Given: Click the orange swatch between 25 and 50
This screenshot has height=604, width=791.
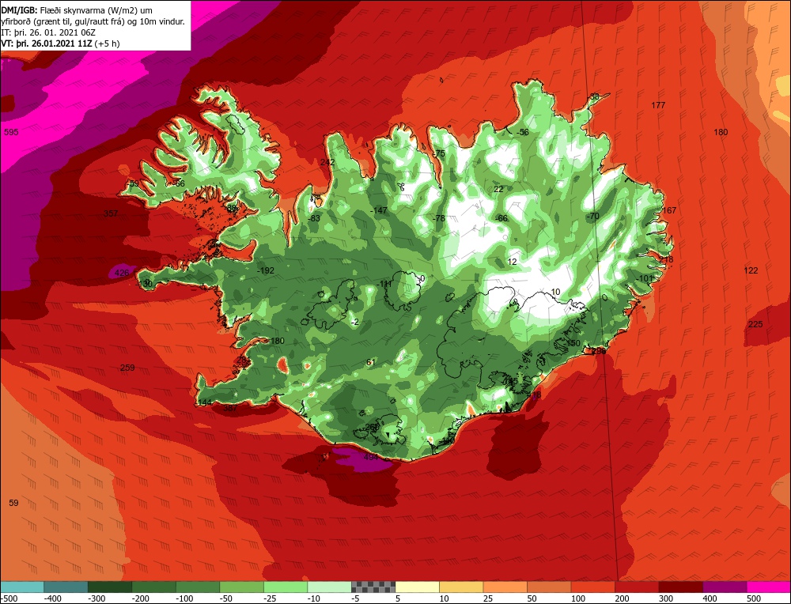Looking at the screenshot, I should pyautogui.click(x=505, y=587).
